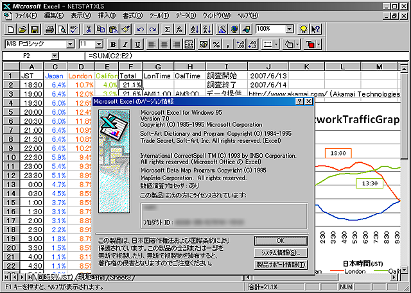The width and height of the screenshot is (411, 293).
Task: Click the Help pointer question icon
Action: 315,29
